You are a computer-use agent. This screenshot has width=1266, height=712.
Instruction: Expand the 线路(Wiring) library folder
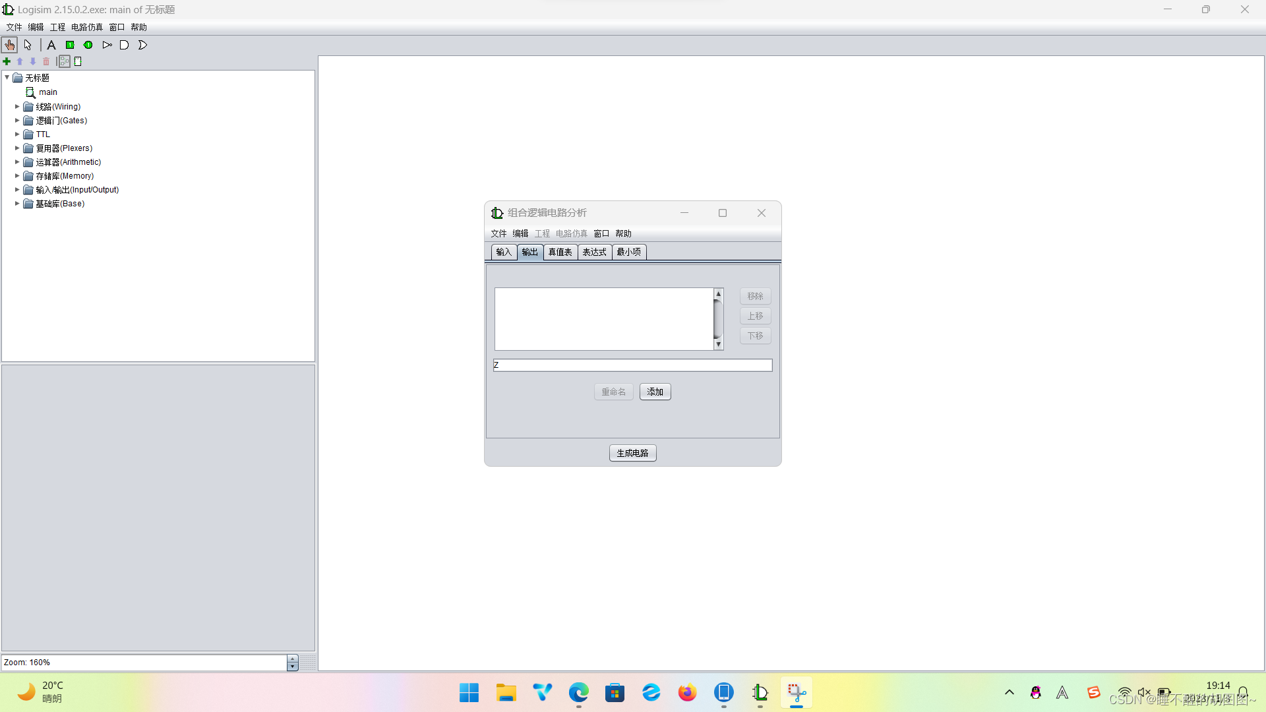pyautogui.click(x=17, y=107)
